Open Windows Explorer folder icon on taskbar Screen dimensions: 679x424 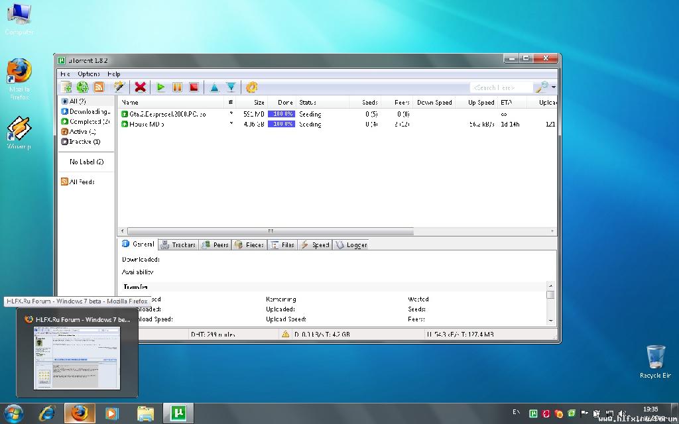(x=145, y=413)
